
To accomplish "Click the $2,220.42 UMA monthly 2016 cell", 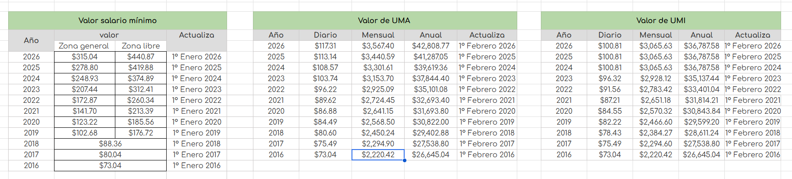I will click(x=378, y=155).
